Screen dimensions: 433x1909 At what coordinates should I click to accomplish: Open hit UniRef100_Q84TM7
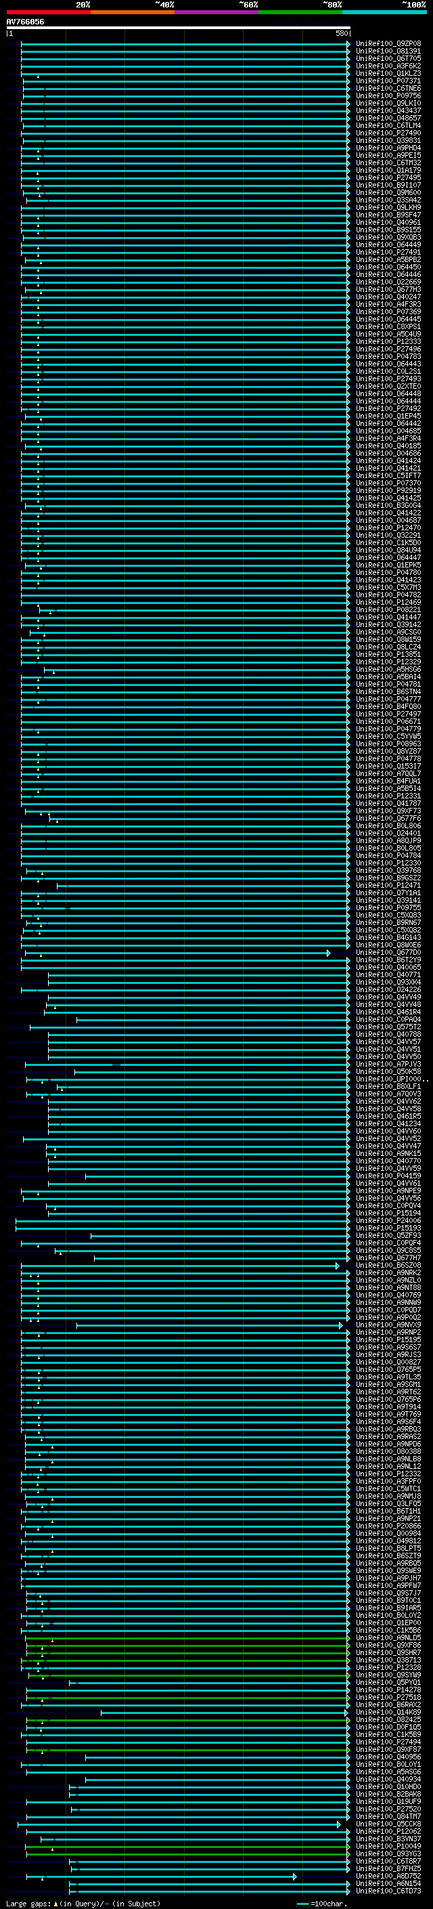[388, 1816]
